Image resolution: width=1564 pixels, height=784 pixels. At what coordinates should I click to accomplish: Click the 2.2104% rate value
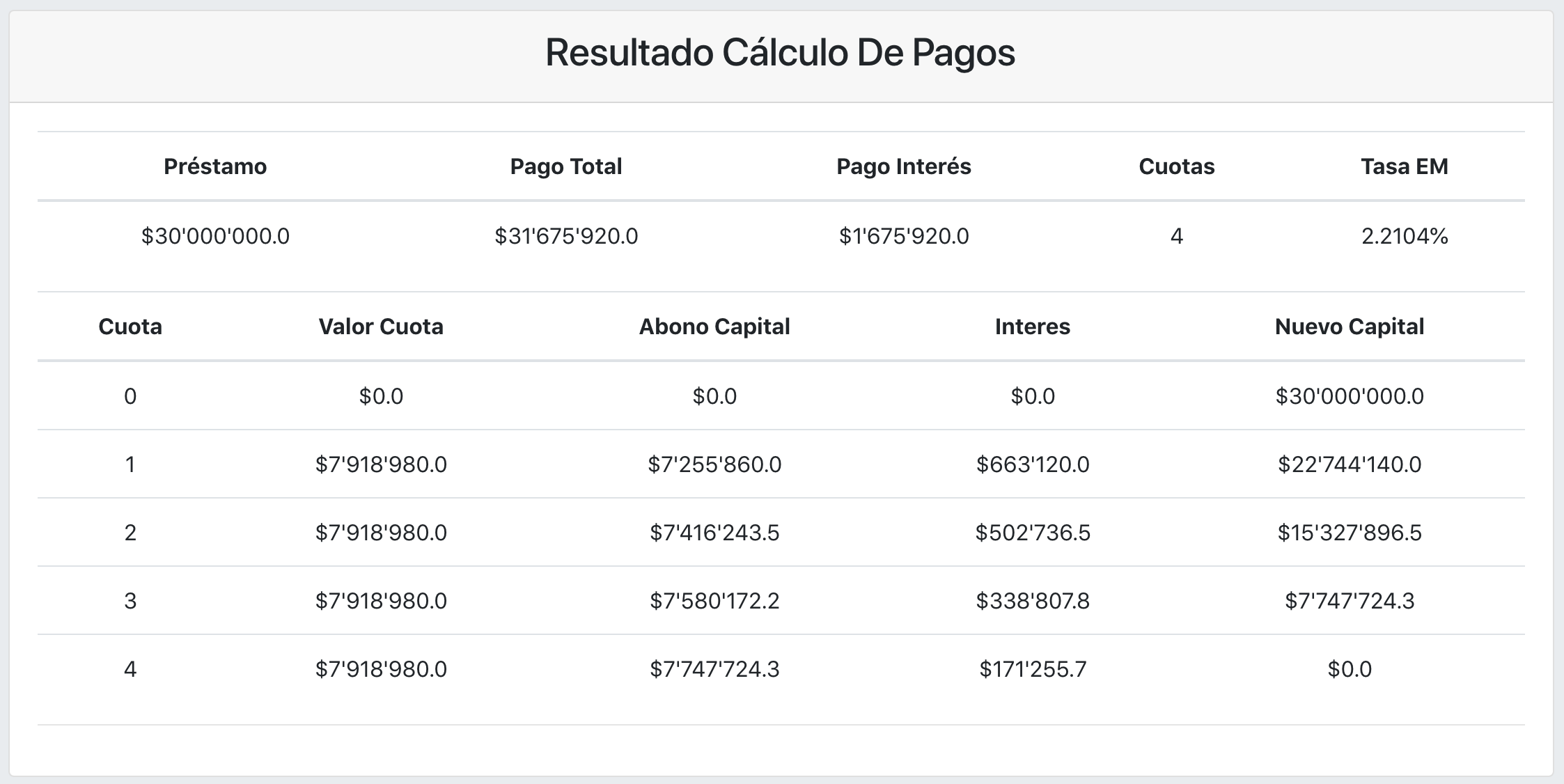pyautogui.click(x=1405, y=237)
